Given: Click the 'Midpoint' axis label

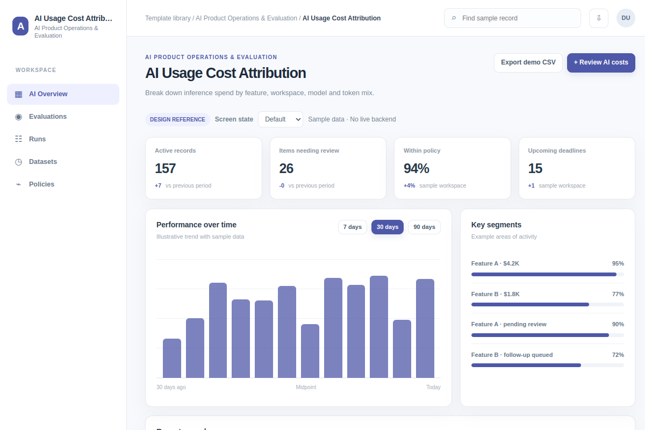Looking at the screenshot, I should 306,387.
